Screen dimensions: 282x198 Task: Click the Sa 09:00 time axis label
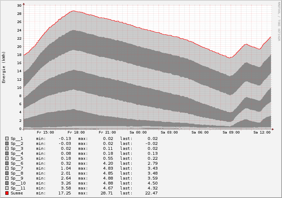(231, 132)
